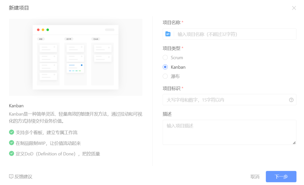This screenshot has height=185, width=304.
Task: Click the 描述 description textarea
Action: pos(228,132)
